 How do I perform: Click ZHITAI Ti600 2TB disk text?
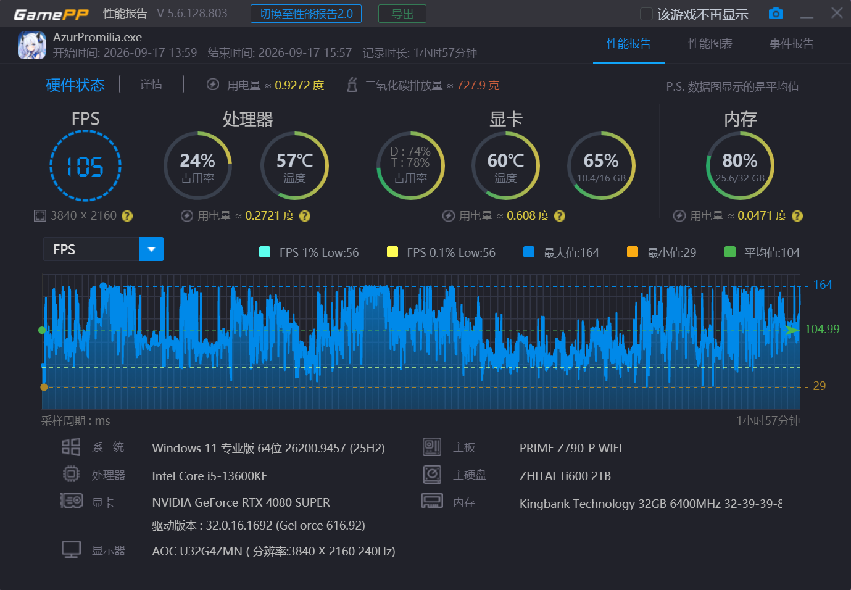click(565, 476)
